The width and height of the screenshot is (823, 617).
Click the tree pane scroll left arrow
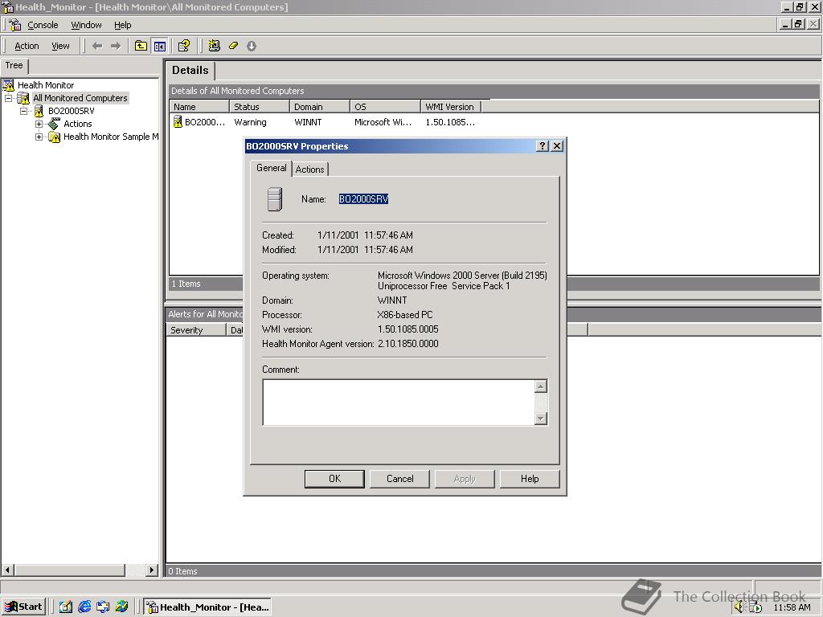8,570
